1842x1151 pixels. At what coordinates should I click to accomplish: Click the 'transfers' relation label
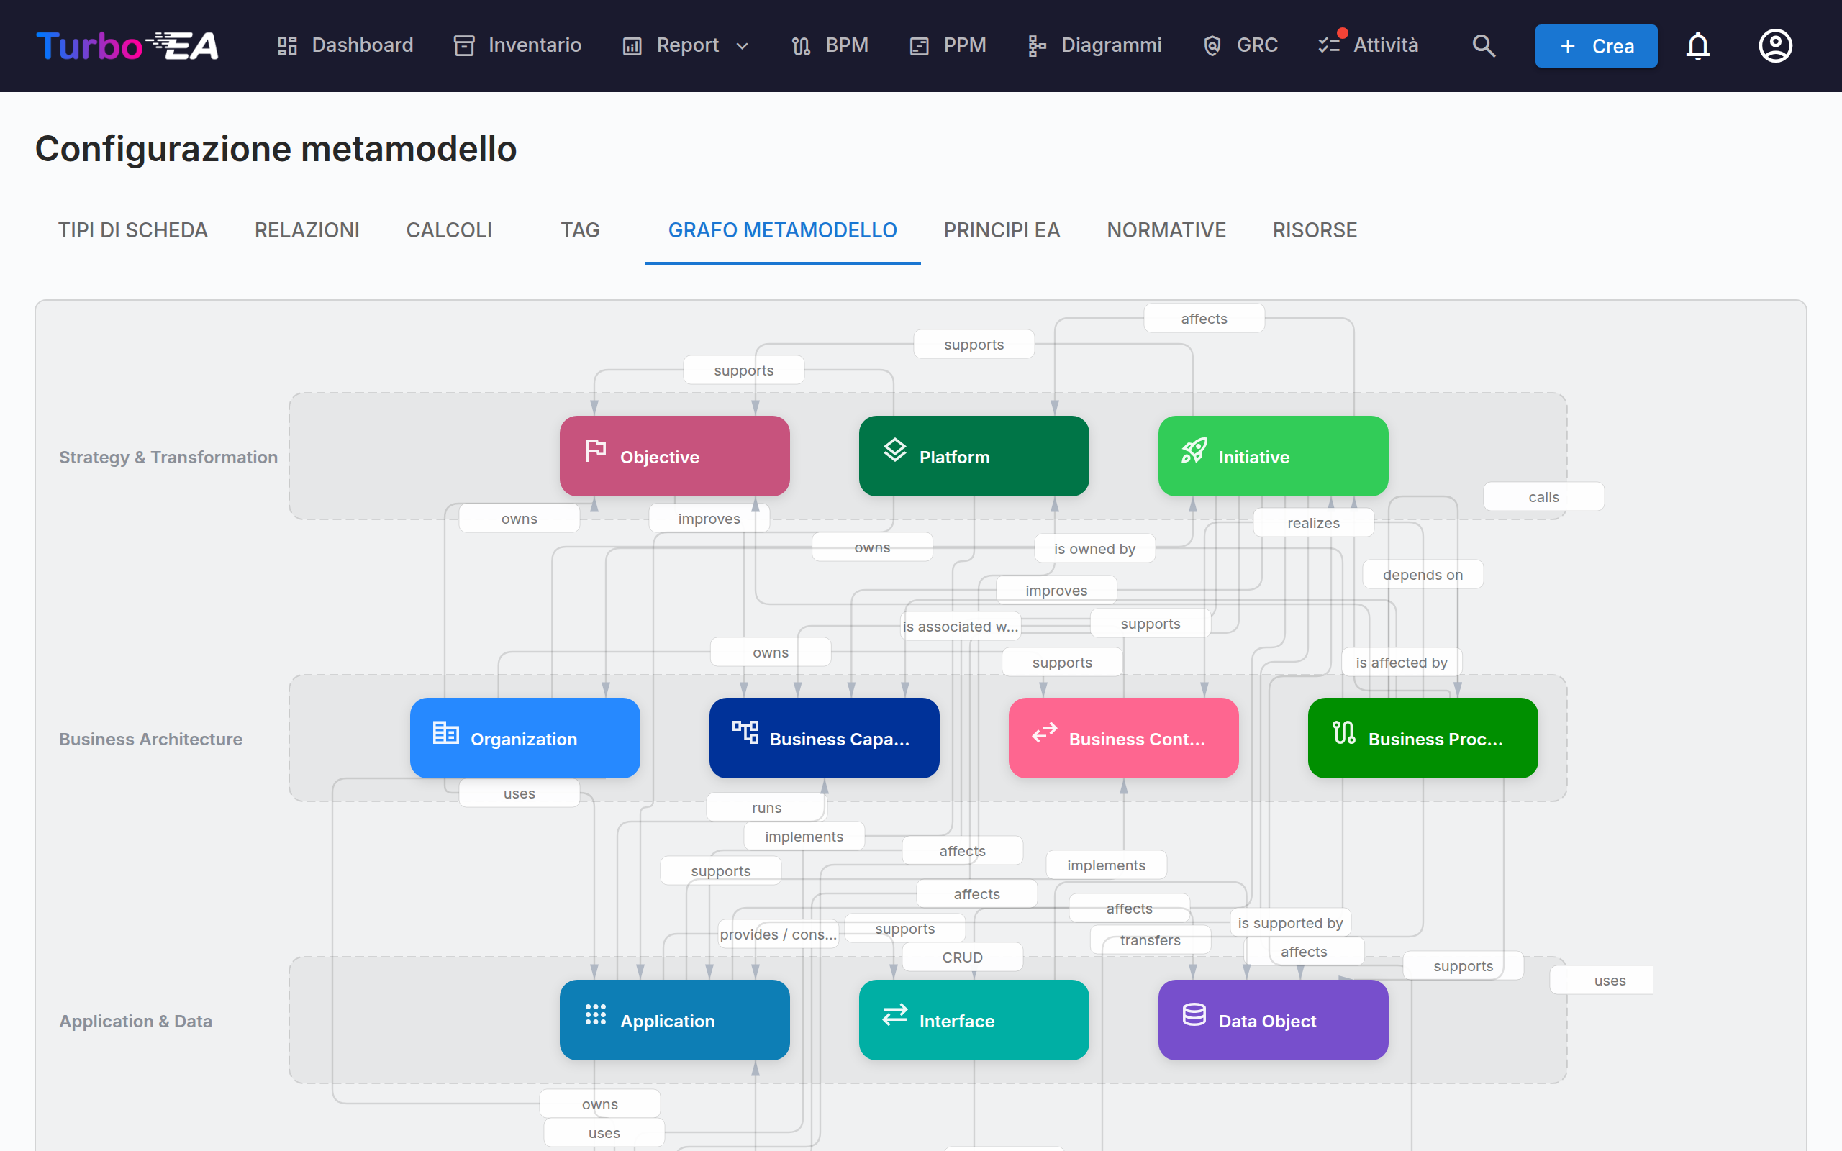coord(1150,940)
